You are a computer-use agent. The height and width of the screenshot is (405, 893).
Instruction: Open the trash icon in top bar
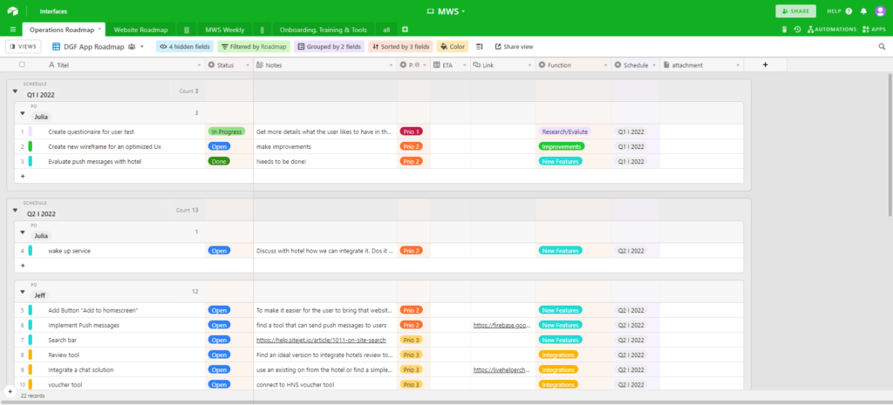click(784, 30)
